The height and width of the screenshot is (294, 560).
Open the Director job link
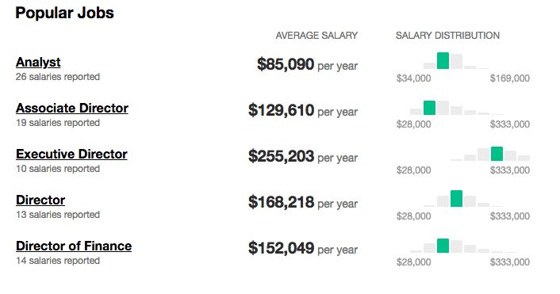point(40,200)
